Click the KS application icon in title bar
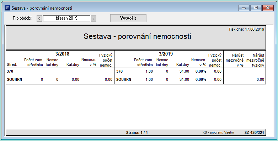The width and height of the screenshot is (278, 141). 7,8
